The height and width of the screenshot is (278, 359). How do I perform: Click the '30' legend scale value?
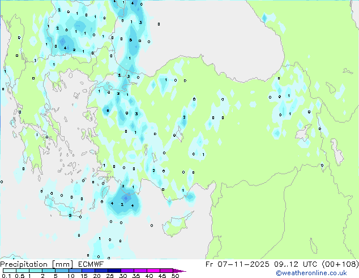(123, 276)
